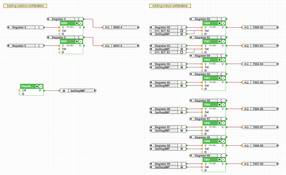Click the plus icon in block 7003
This screenshot has height=175, width=286.
point(205,89)
